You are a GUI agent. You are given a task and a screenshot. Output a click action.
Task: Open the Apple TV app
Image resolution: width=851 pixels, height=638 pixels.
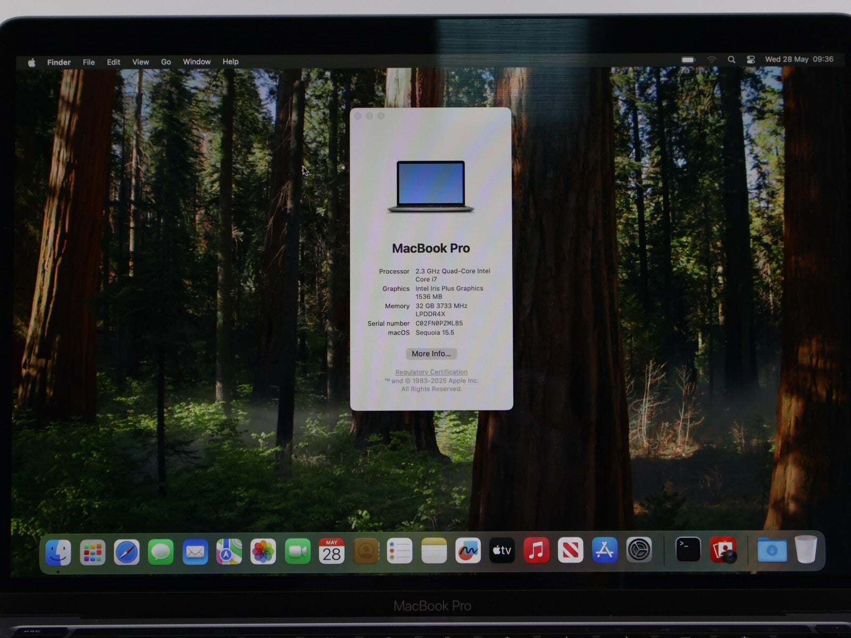pyautogui.click(x=502, y=550)
